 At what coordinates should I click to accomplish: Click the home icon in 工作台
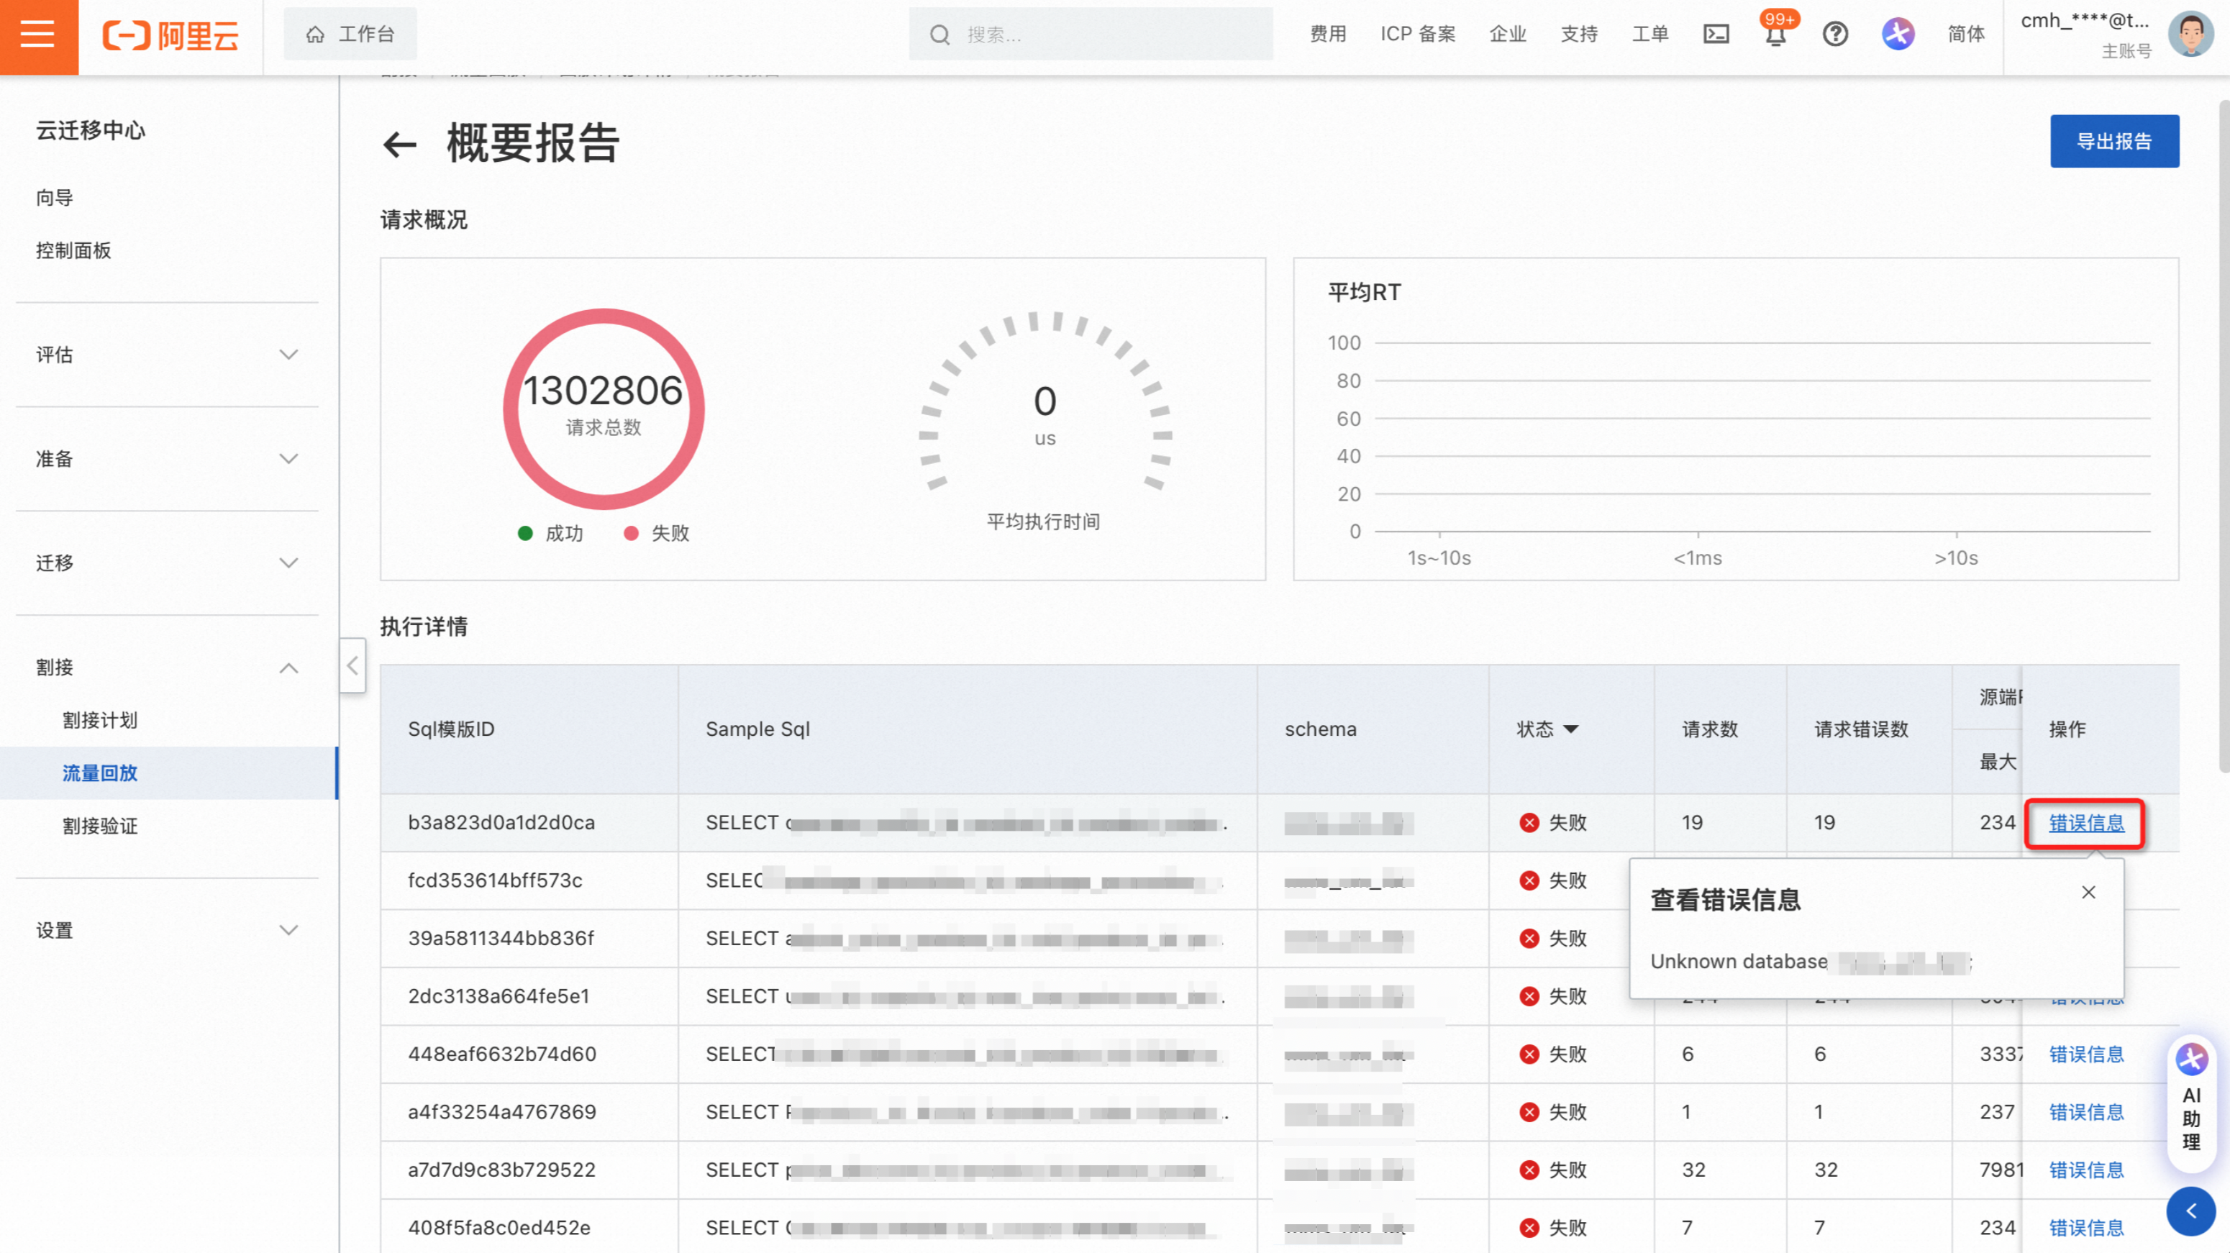coord(315,35)
